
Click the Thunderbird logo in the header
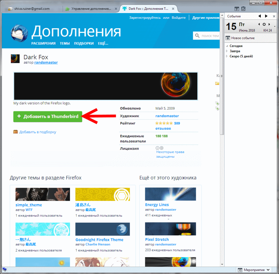[x=19, y=34]
